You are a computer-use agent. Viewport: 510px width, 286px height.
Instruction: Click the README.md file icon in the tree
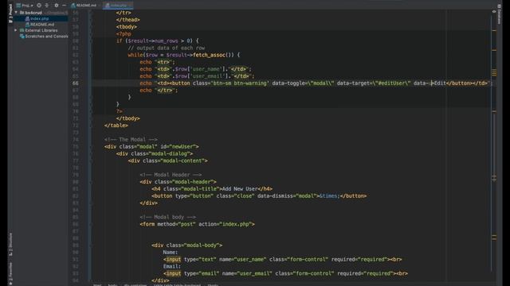[27, 25]
